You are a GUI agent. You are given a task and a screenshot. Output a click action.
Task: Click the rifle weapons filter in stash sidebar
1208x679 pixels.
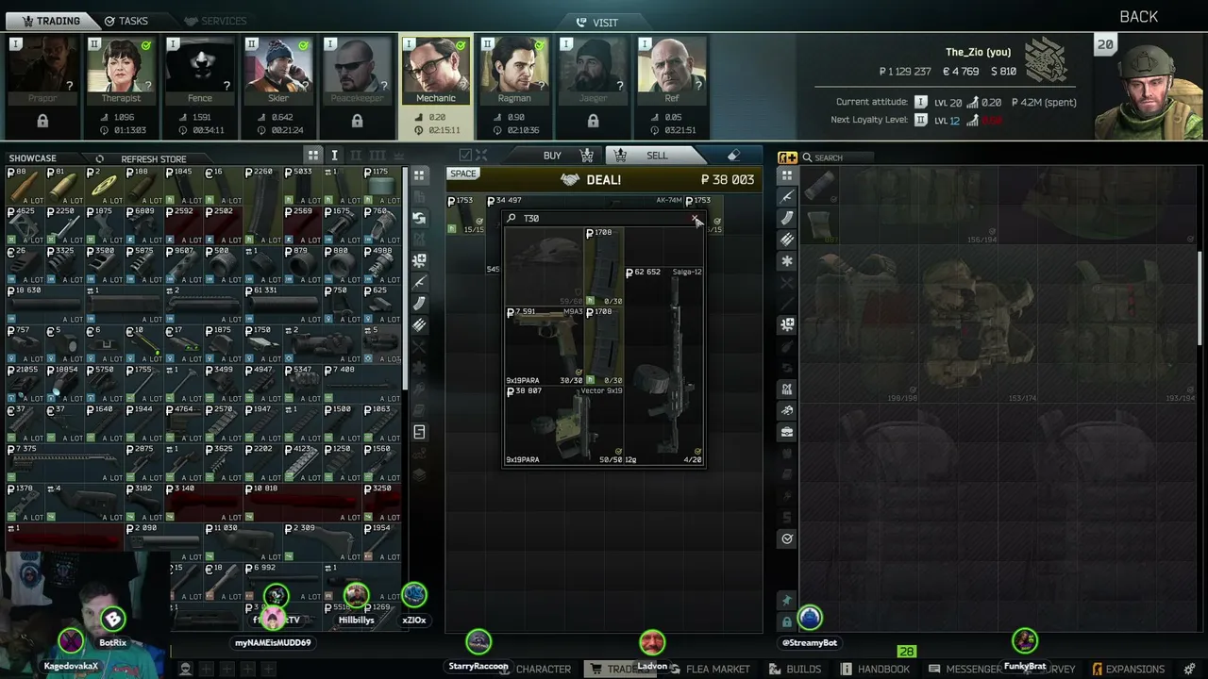787,197
